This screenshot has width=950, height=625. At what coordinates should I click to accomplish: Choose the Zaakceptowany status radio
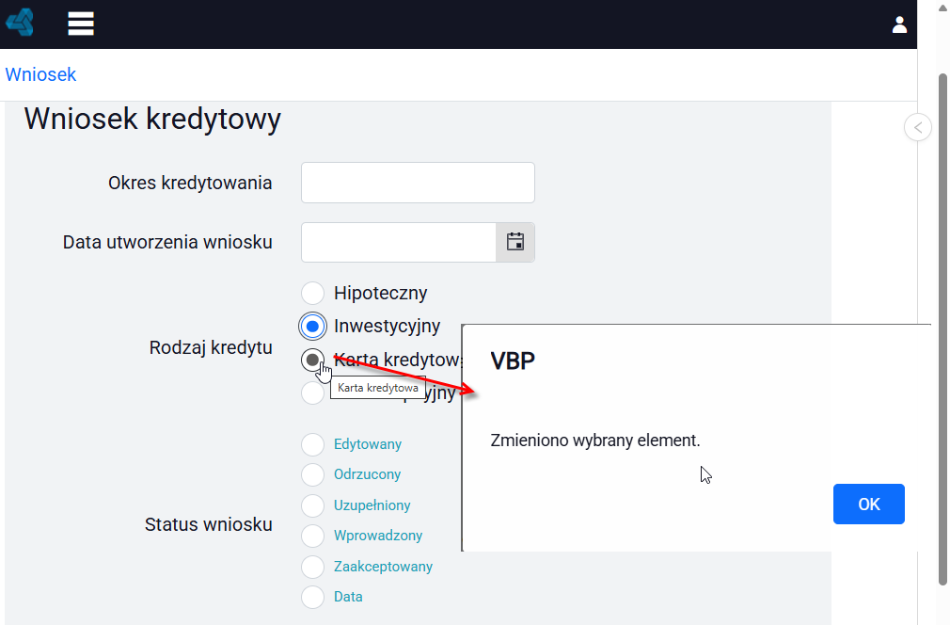click(312, 567)
